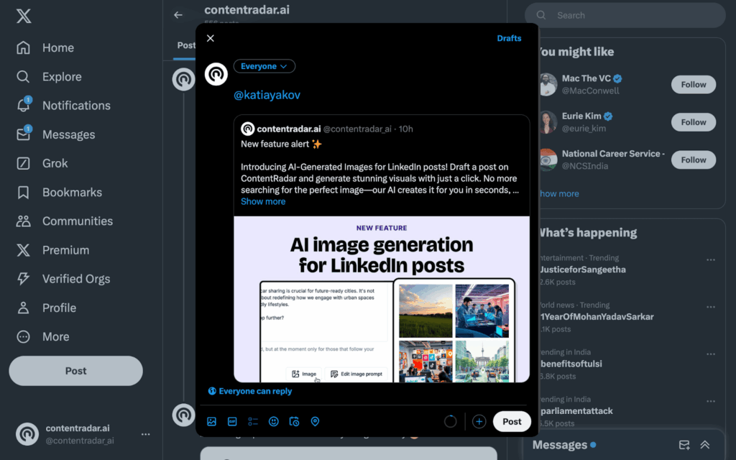Viewport: 736px width, 460px height.
Task: Expand the Messages drawer
Action: tap(705, 445)
